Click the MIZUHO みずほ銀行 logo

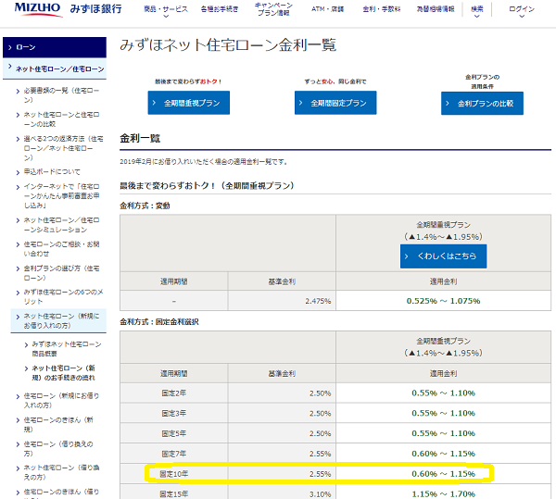click(x=68, y=9)
